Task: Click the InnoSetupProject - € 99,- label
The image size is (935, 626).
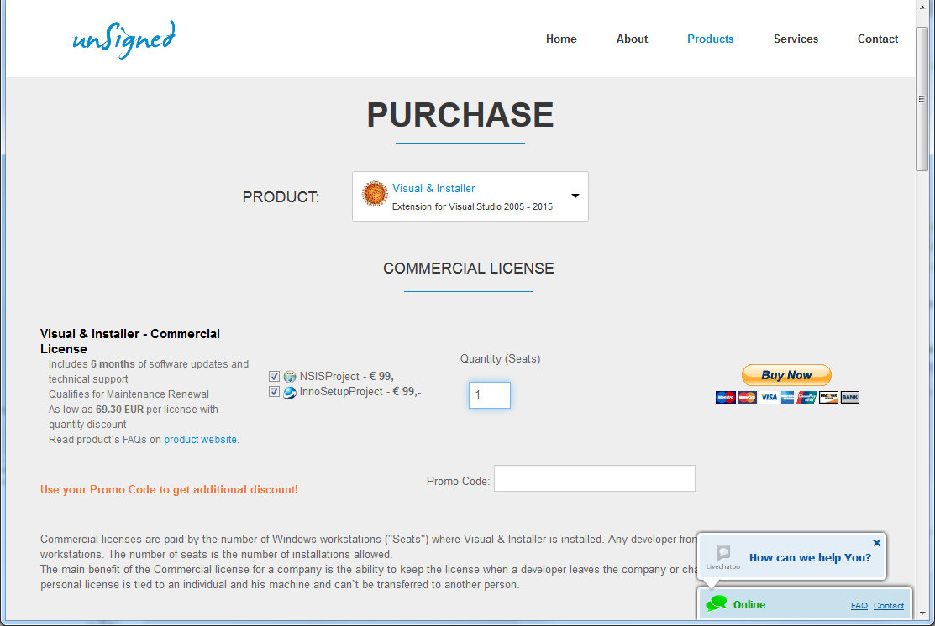Action: click(360, 391)
